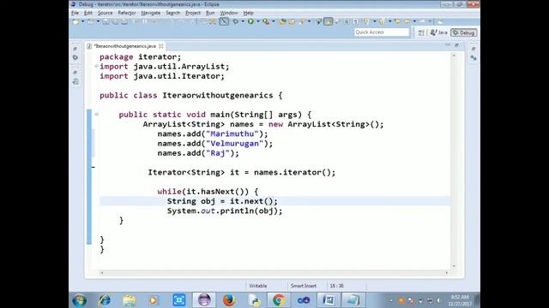Click "Marimuthu" string in the code
This screenshot has width=549, height=308.
(x=232, y=133)
